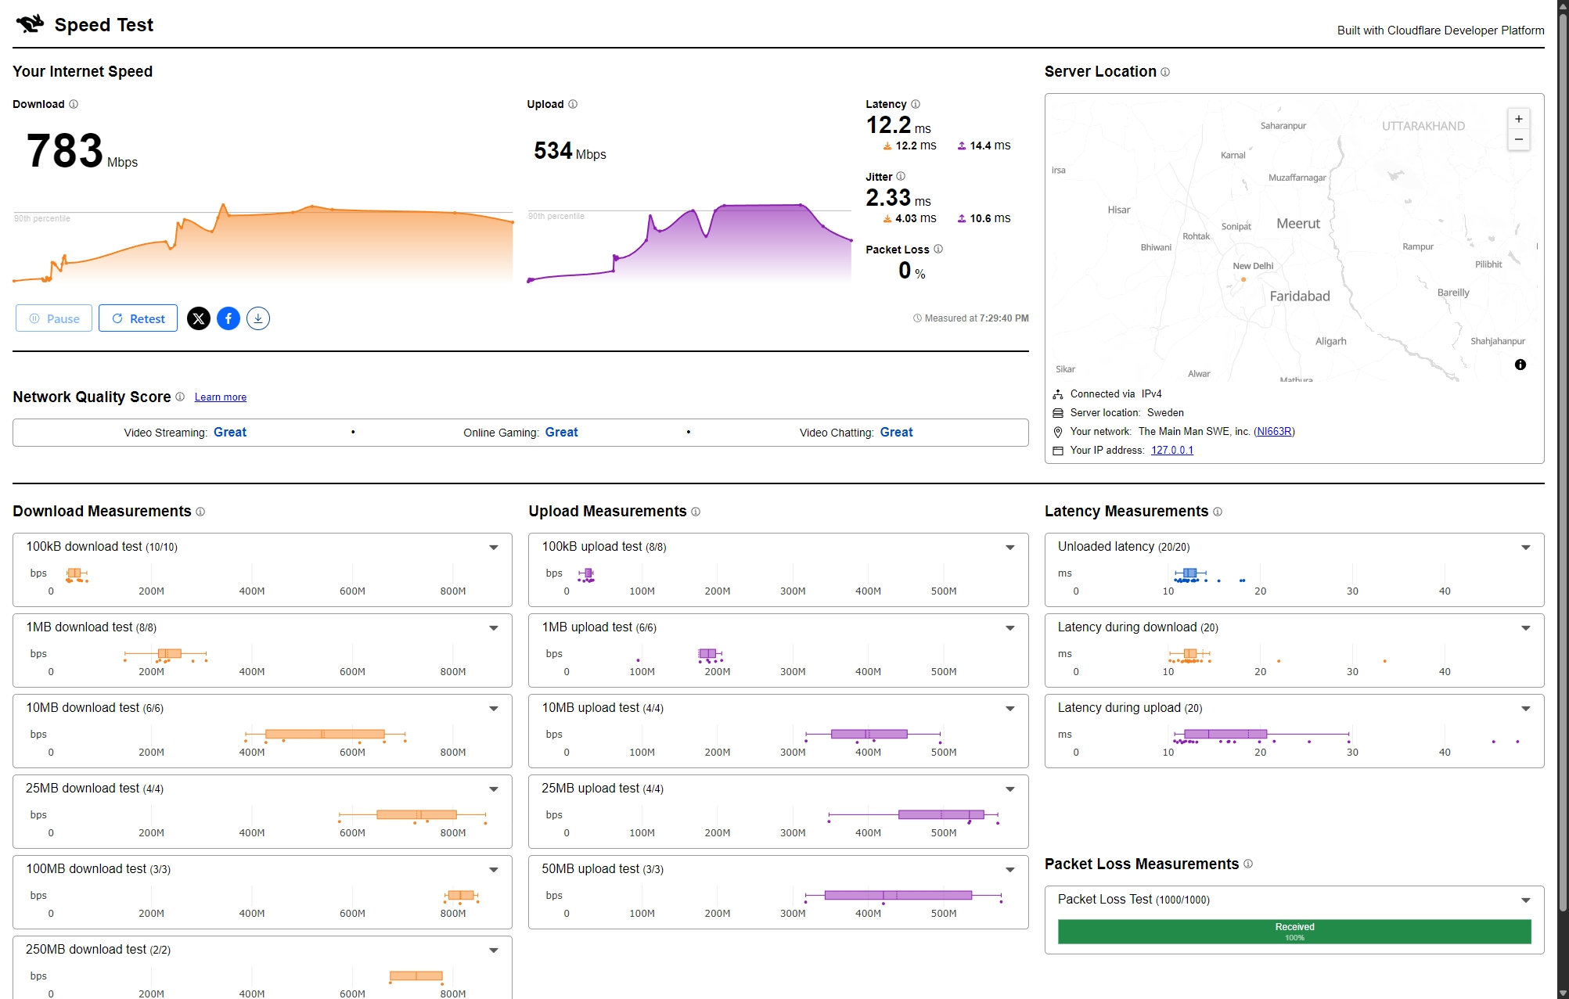1569x999 pixels.
Task: Open info icon next to Server Location
Action: click(x=1165, y=72)
